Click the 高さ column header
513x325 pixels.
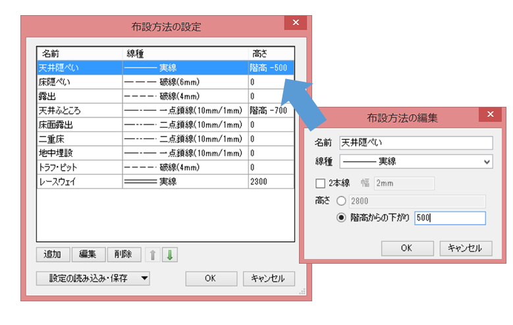(x=271, y=53)
